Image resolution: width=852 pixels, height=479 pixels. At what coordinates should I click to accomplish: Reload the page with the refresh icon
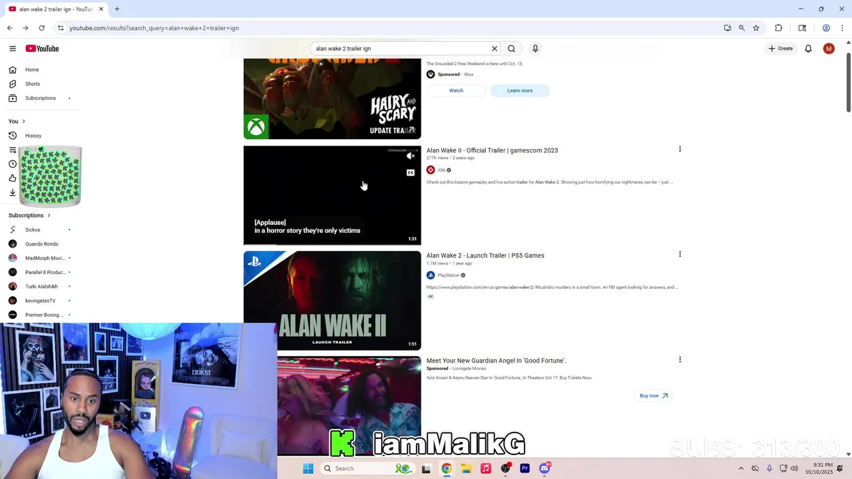(x=41, y=28)
